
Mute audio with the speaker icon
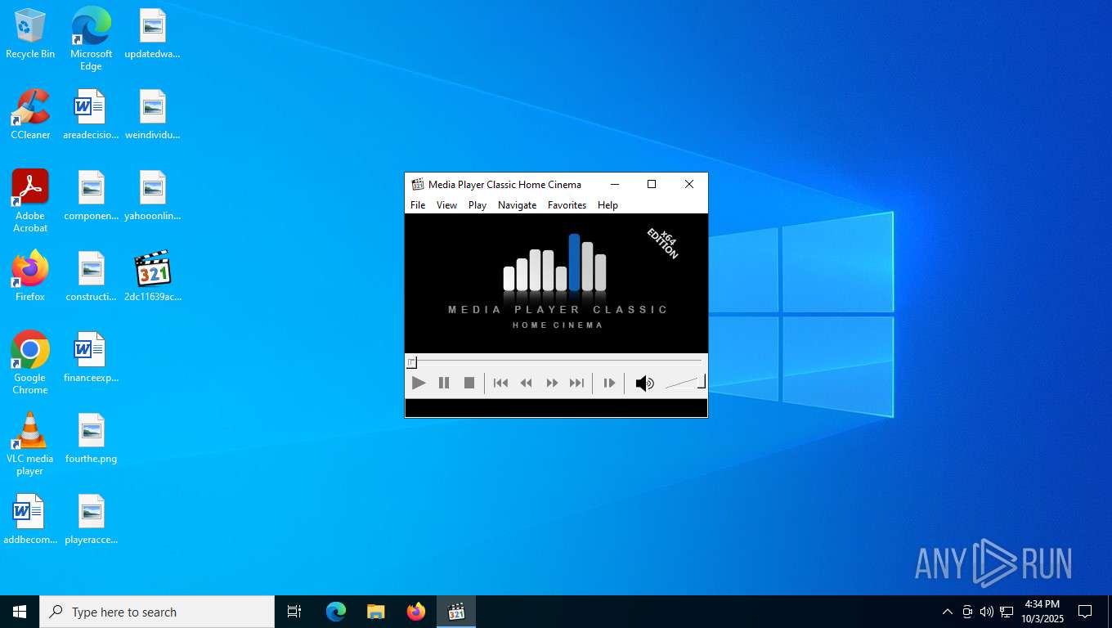(x=644, y=384)
